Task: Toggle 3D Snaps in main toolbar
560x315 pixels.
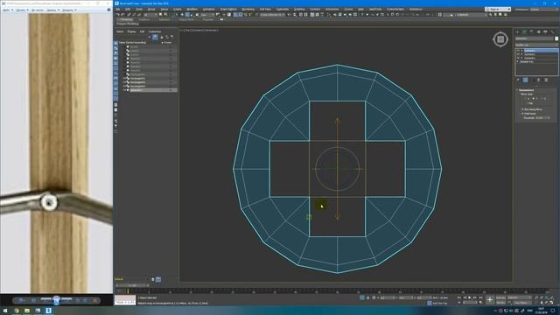Action: pyautogui.click(x=235, y=15)
